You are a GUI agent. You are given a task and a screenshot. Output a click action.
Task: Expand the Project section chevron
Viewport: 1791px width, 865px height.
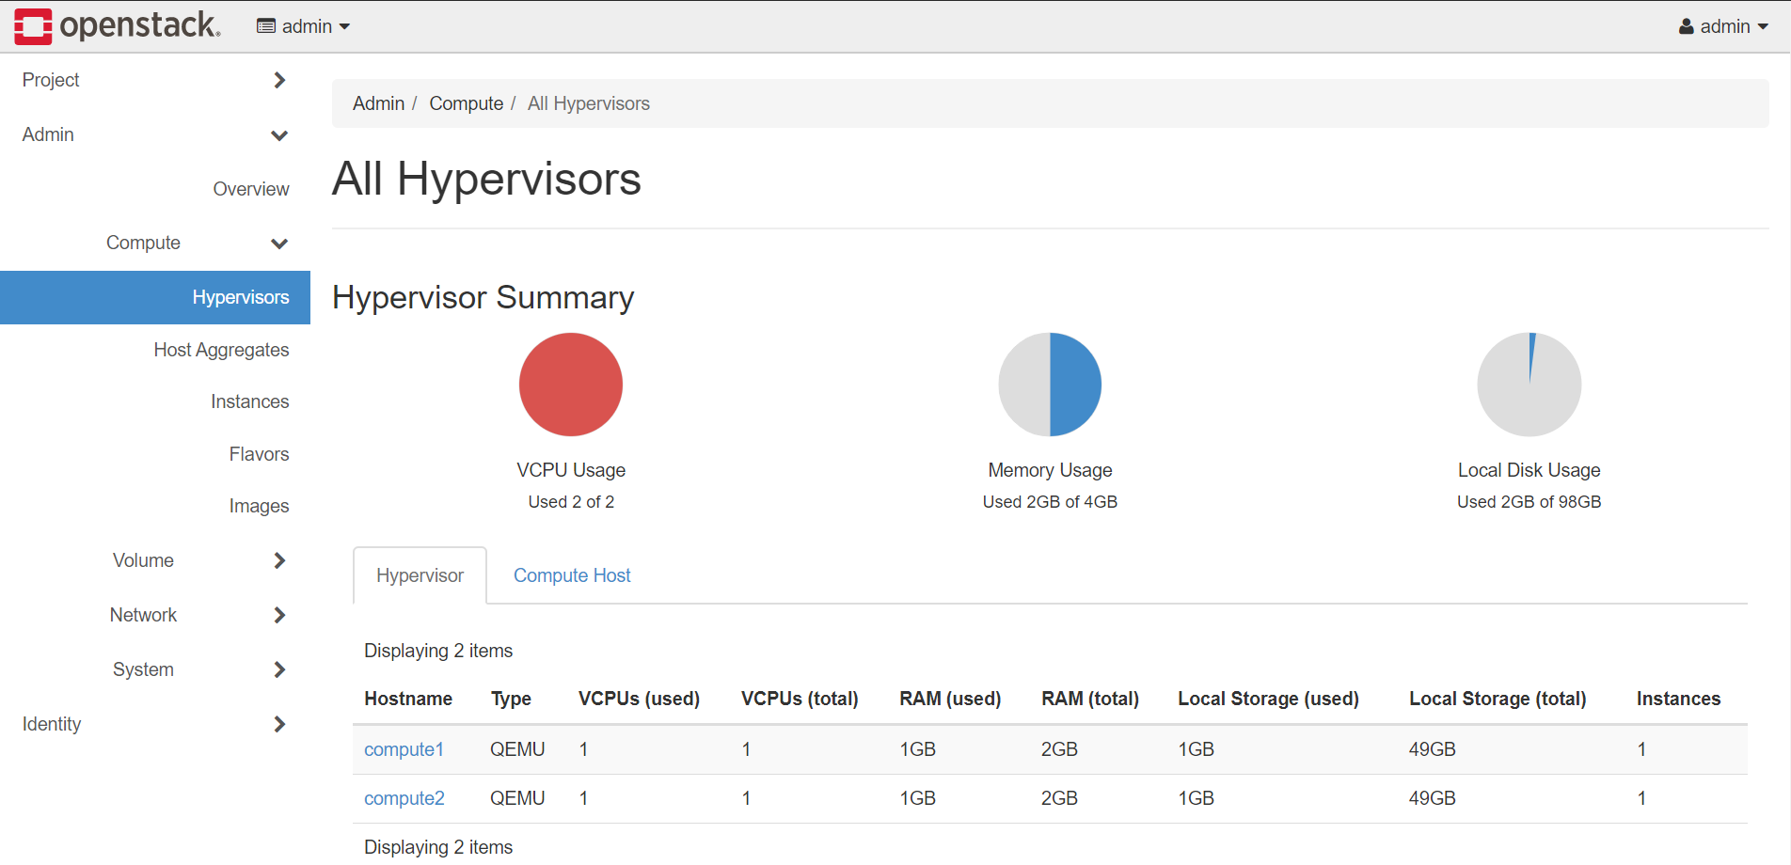(279, 80)
